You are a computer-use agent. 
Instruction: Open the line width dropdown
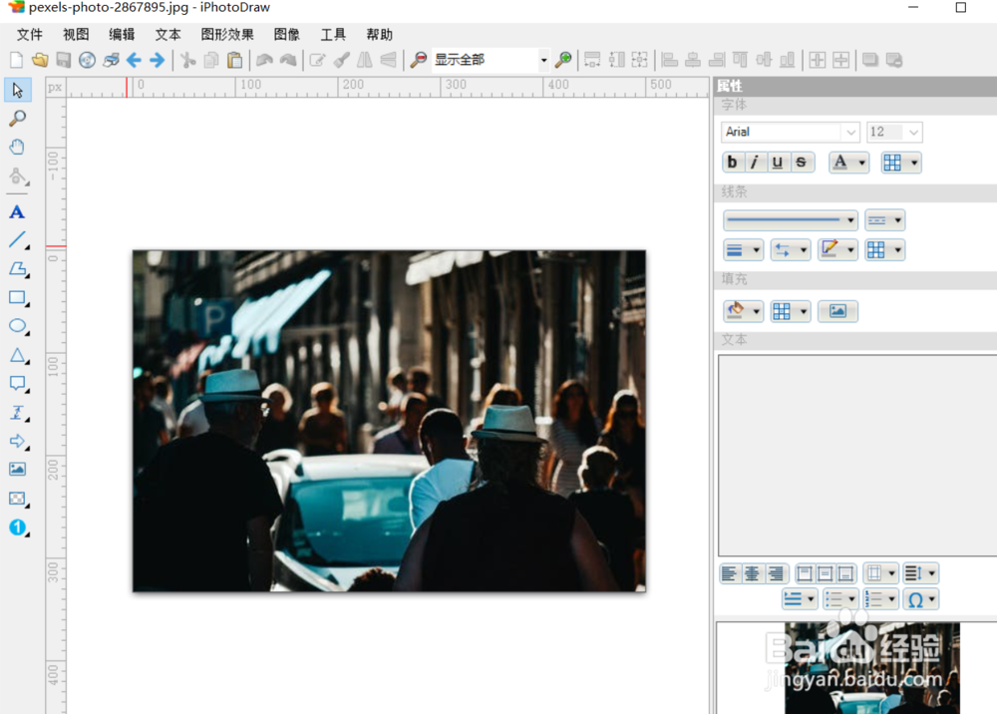743,250
